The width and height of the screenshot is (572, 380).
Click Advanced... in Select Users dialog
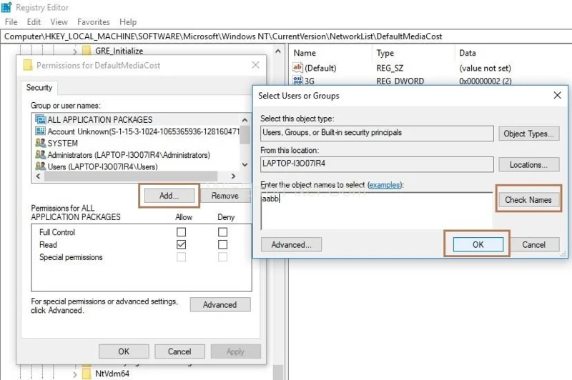291,244
